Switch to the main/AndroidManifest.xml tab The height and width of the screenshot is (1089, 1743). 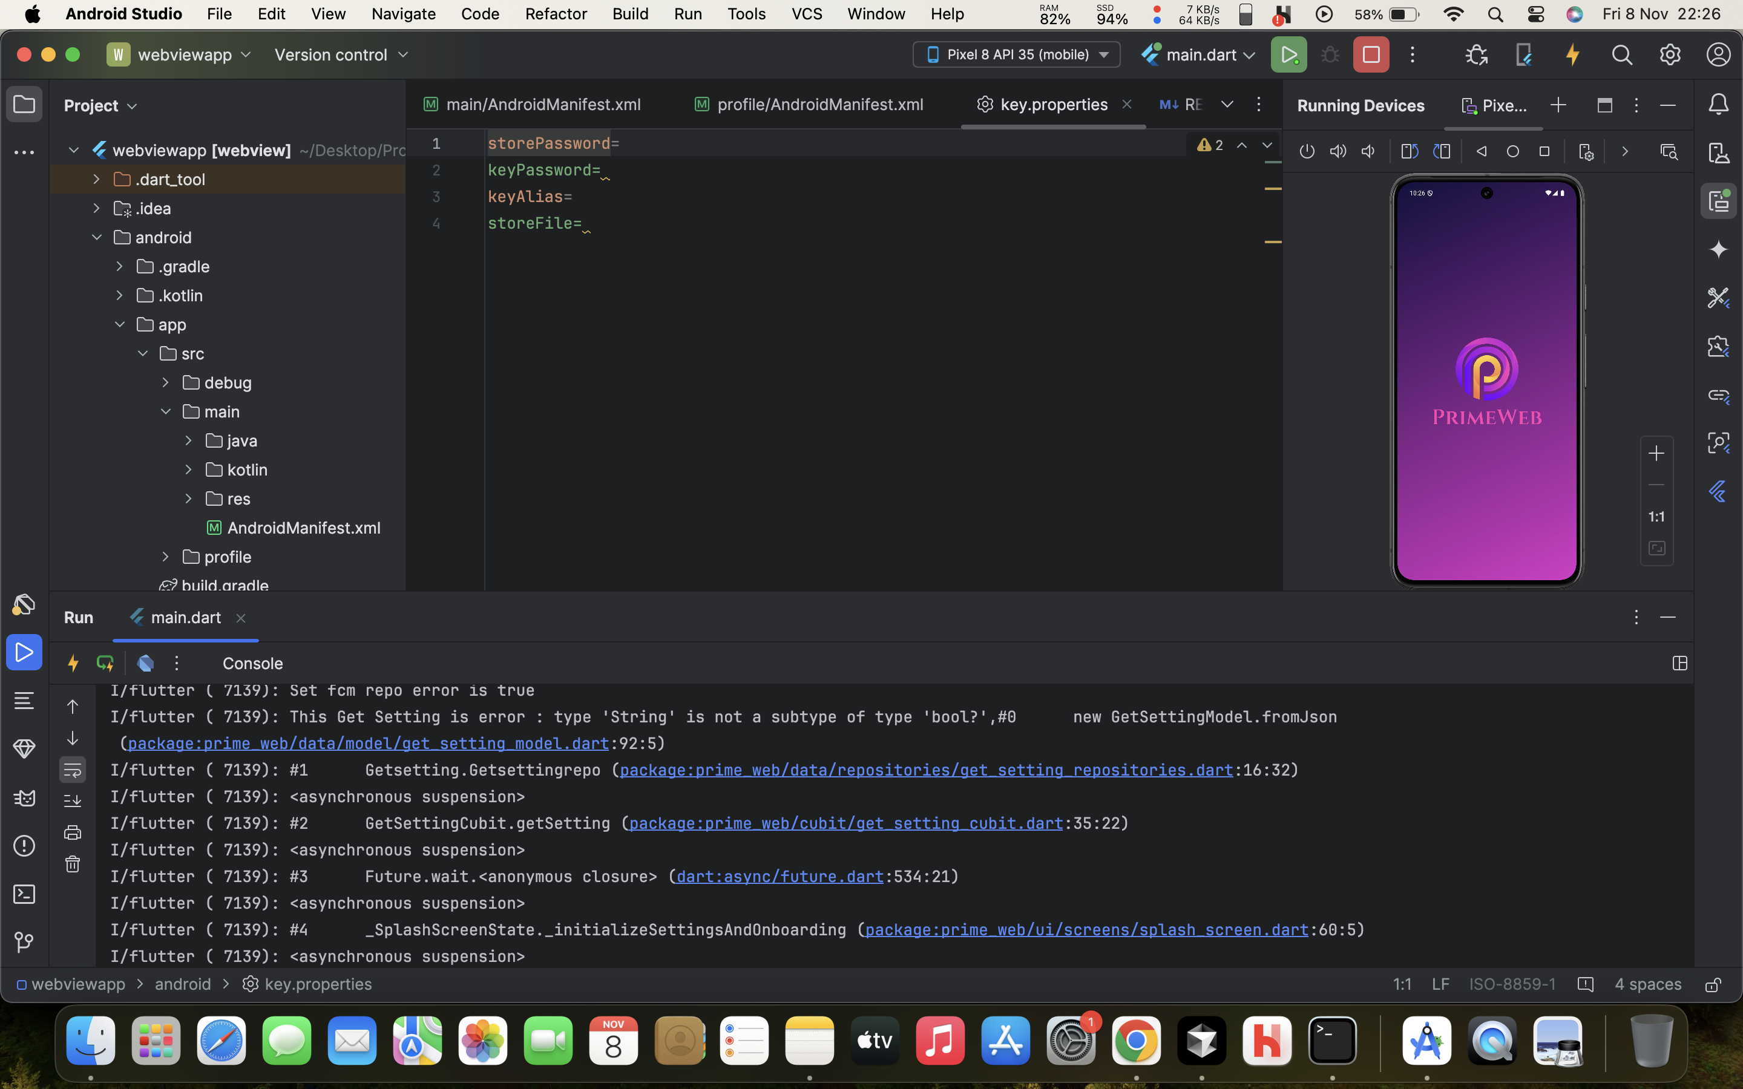(x=542, y=105)
